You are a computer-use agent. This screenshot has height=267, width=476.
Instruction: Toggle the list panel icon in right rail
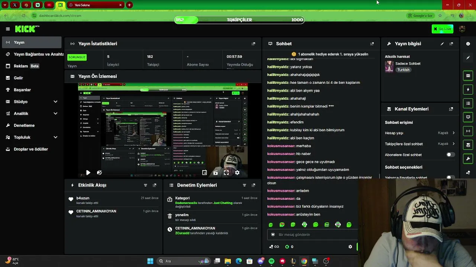pyautogui.click(x=468, y=103)
